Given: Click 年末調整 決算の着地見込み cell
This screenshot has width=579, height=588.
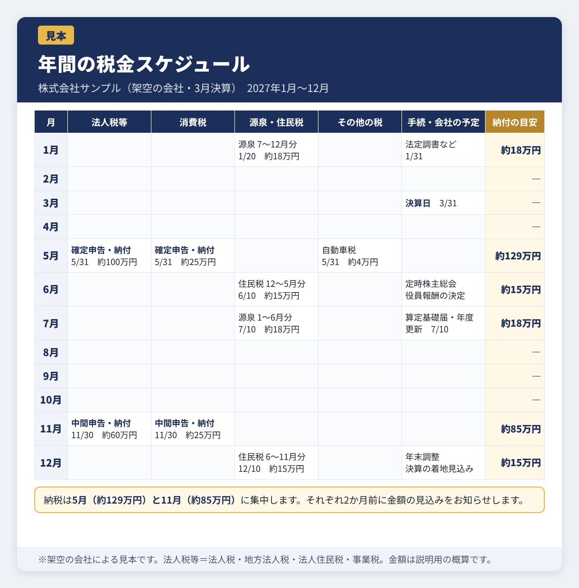Looking at the screenshot, I should coord(443,463).
